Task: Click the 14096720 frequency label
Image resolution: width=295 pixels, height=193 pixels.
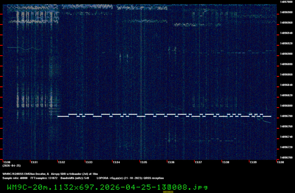Action: click(286, 147)
